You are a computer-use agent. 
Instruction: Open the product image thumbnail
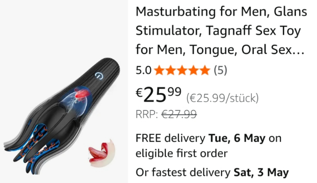click(64, 91)
